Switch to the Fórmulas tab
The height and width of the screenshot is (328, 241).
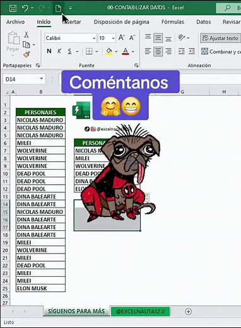click(x=173, y=22)
